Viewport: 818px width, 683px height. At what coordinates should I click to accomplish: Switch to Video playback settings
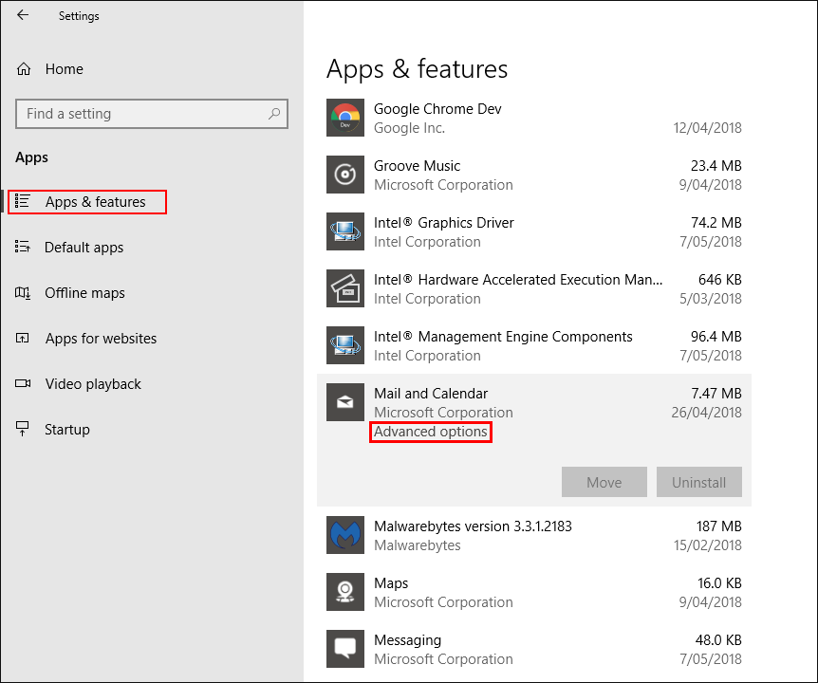coord(93,384)
